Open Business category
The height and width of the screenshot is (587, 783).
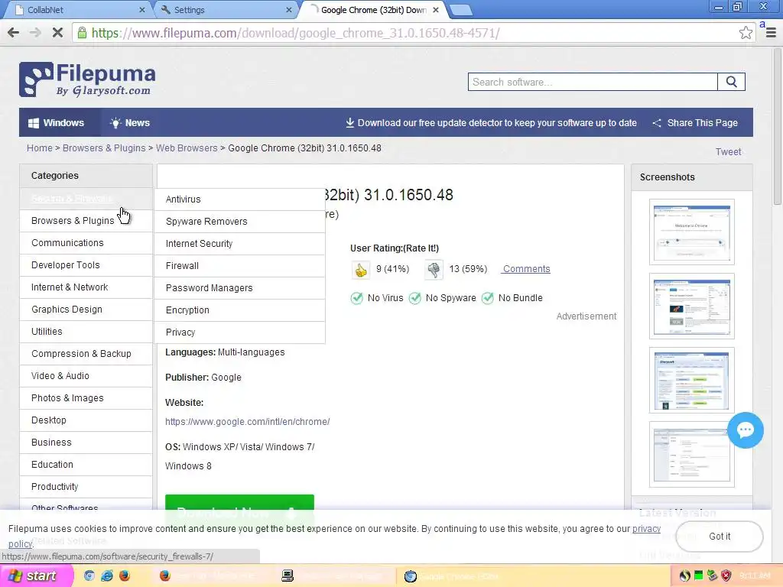[86, 443]
